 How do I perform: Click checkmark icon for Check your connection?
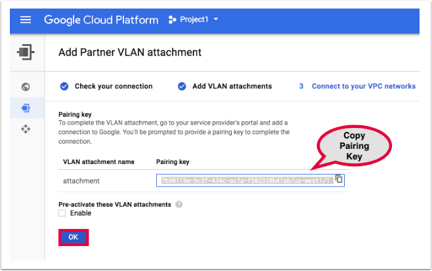pyautogui.click(x=64, y=86)
